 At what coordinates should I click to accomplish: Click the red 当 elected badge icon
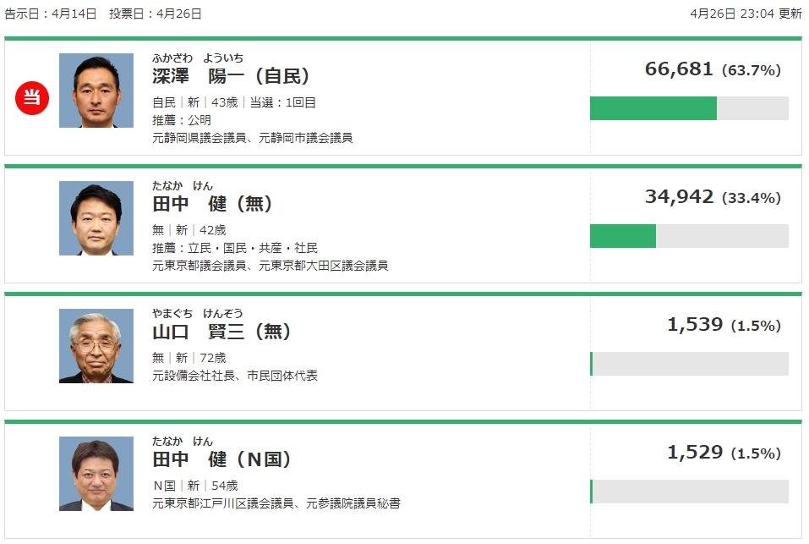click(32, 98)
